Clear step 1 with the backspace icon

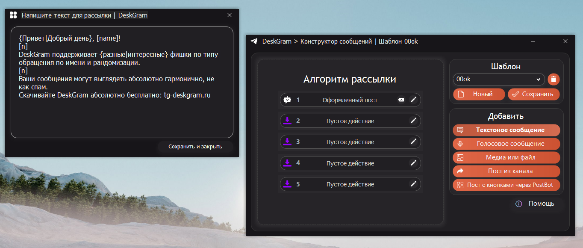point(401,100)
